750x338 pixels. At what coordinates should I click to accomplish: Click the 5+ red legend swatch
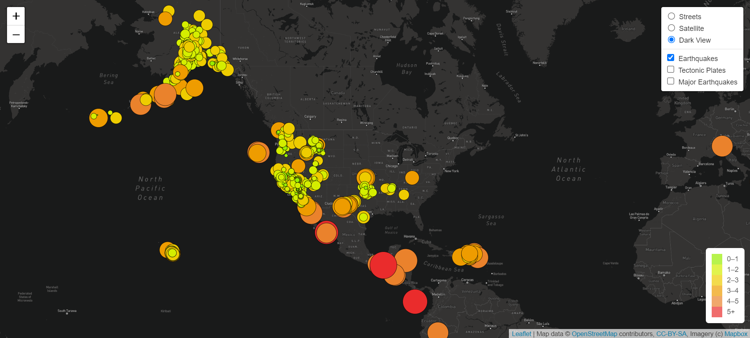point(717,312)
